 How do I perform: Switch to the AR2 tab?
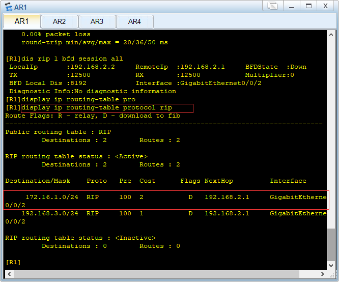[59, 21]
